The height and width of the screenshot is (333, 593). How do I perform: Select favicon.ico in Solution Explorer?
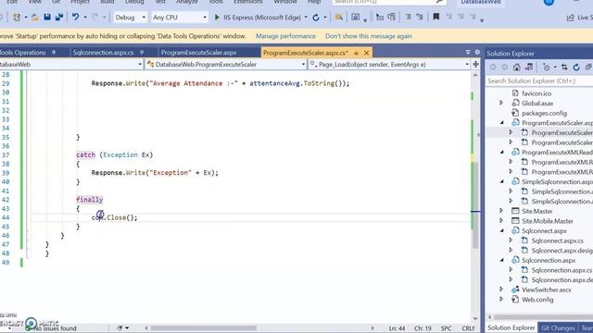(x=536, y=93)
